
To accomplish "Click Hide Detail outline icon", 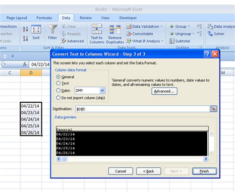I will tap(199, 34).
